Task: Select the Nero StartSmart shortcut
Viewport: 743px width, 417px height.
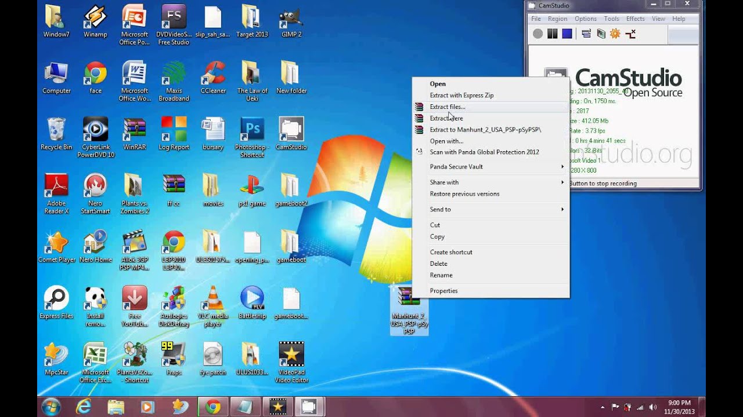Action: tap(95, 193)
